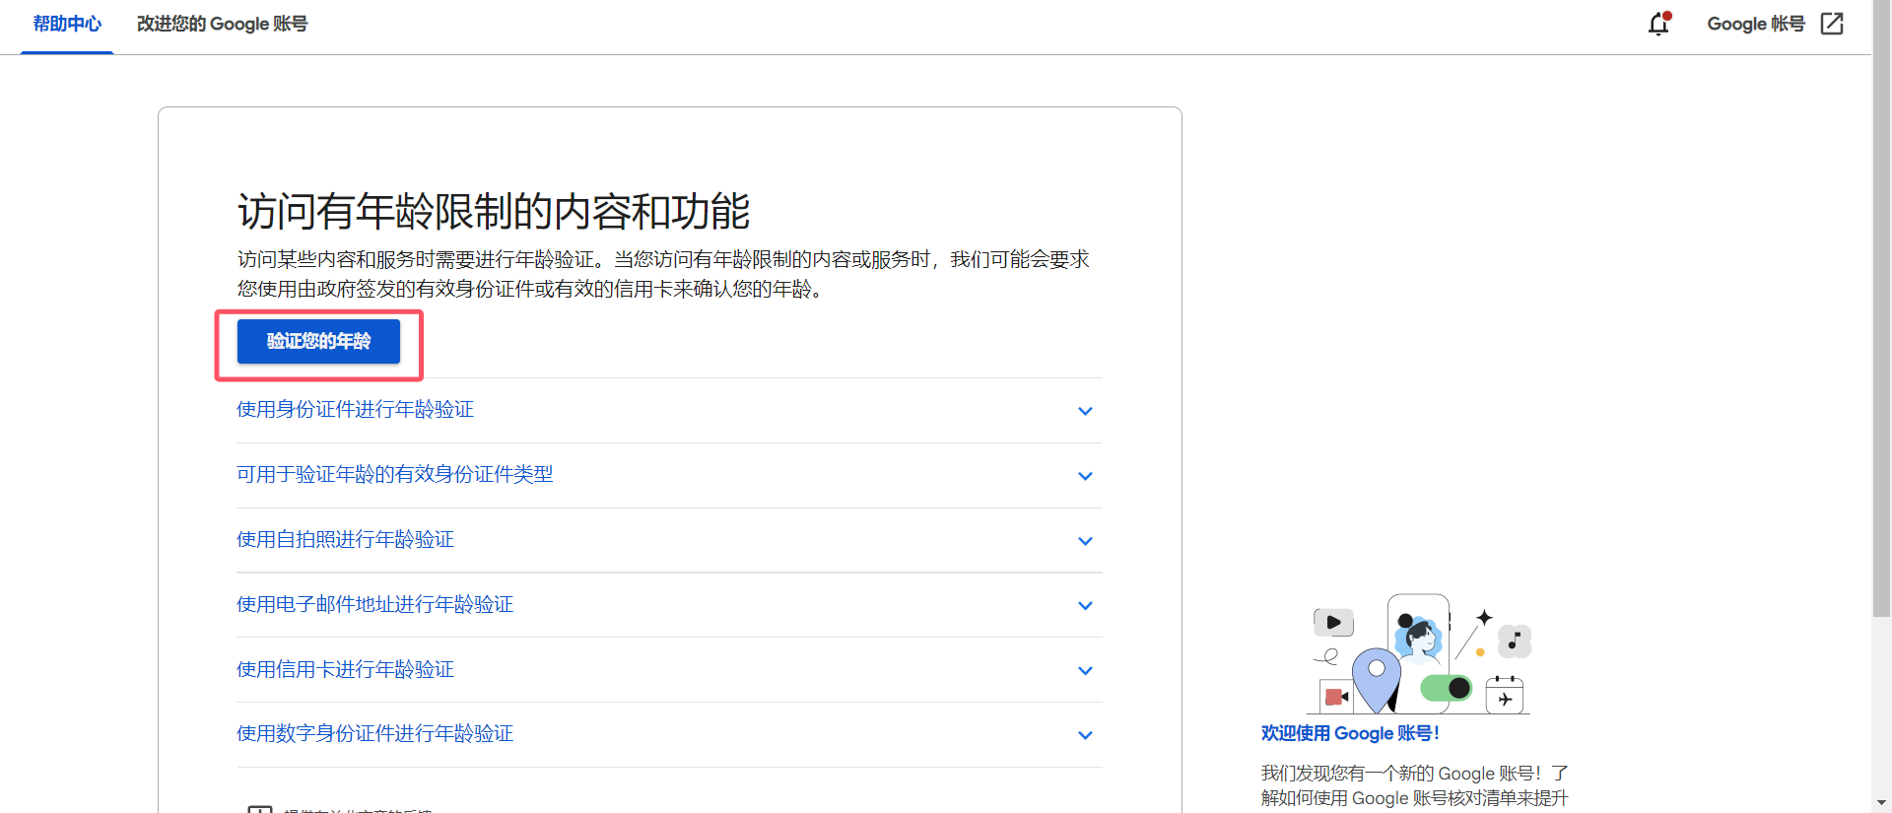Open the 使用电子邮件地址进行年龄验证 section title
The image size is (1892, 813).
374,604
